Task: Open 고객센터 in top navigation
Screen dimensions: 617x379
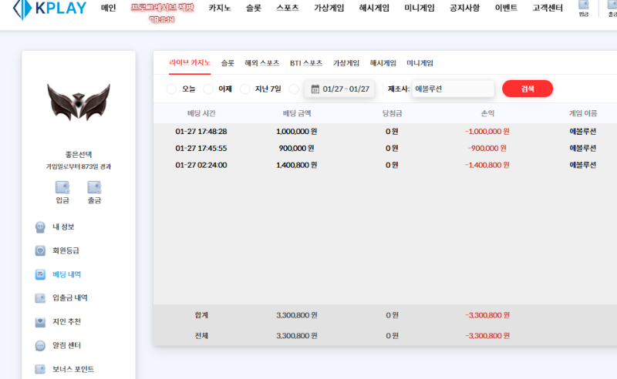Action: click(x=548, y=8)
